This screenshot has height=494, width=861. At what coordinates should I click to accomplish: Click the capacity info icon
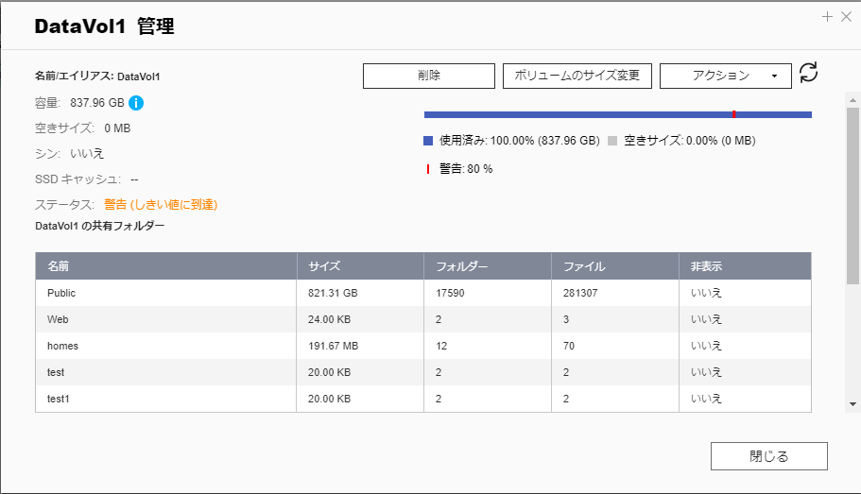136,103
